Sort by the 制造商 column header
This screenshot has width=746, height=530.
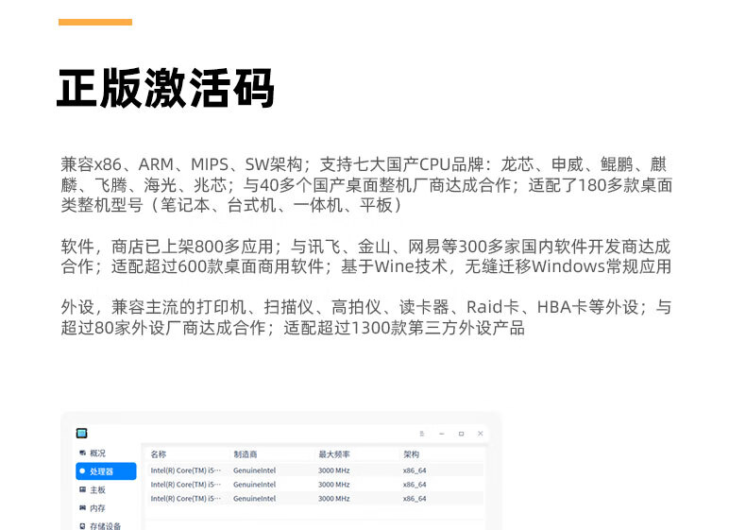(245, 454)
